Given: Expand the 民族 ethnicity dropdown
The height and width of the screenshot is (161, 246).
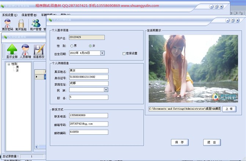Looking at the screenshot, I should pyautogui.click(x=106, y=90).
